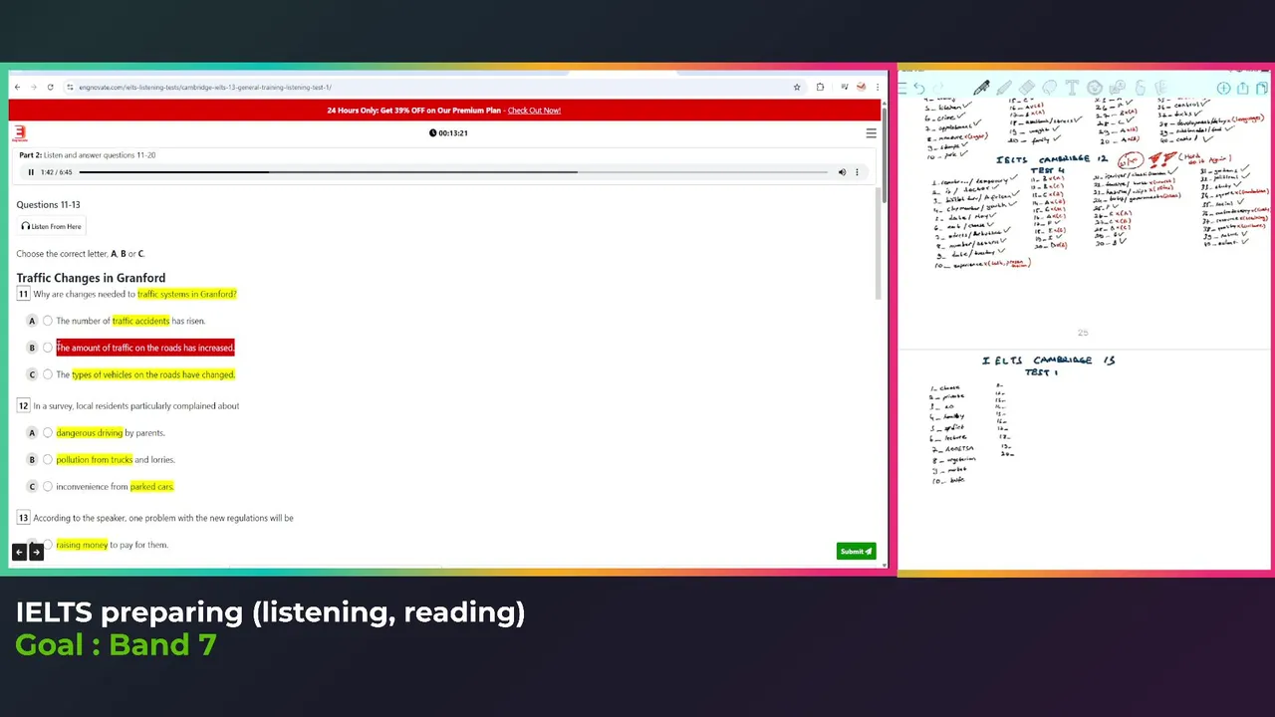
Task: View site information icon in address bar
Action: (70, 88)
